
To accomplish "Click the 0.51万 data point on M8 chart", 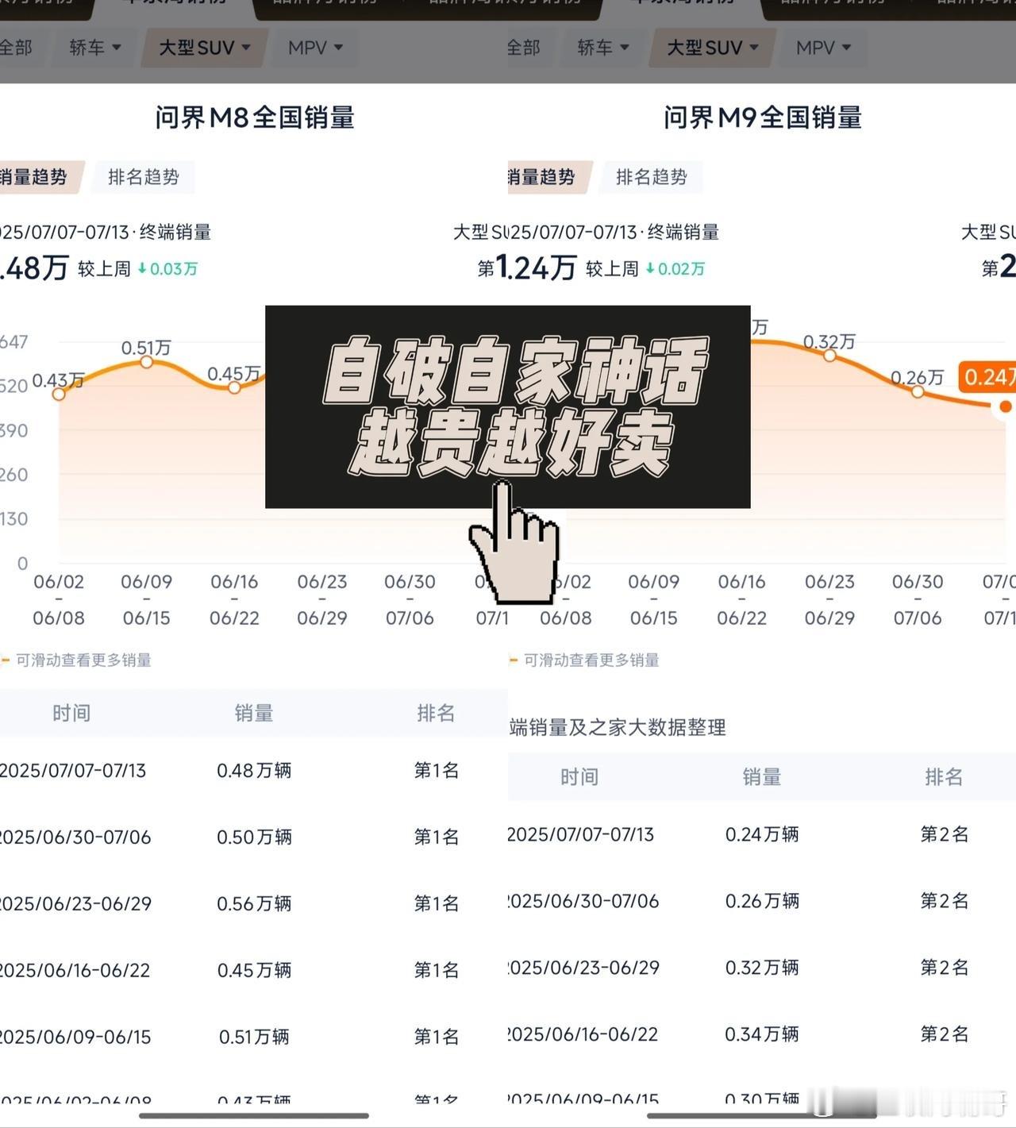I will 147,362.
